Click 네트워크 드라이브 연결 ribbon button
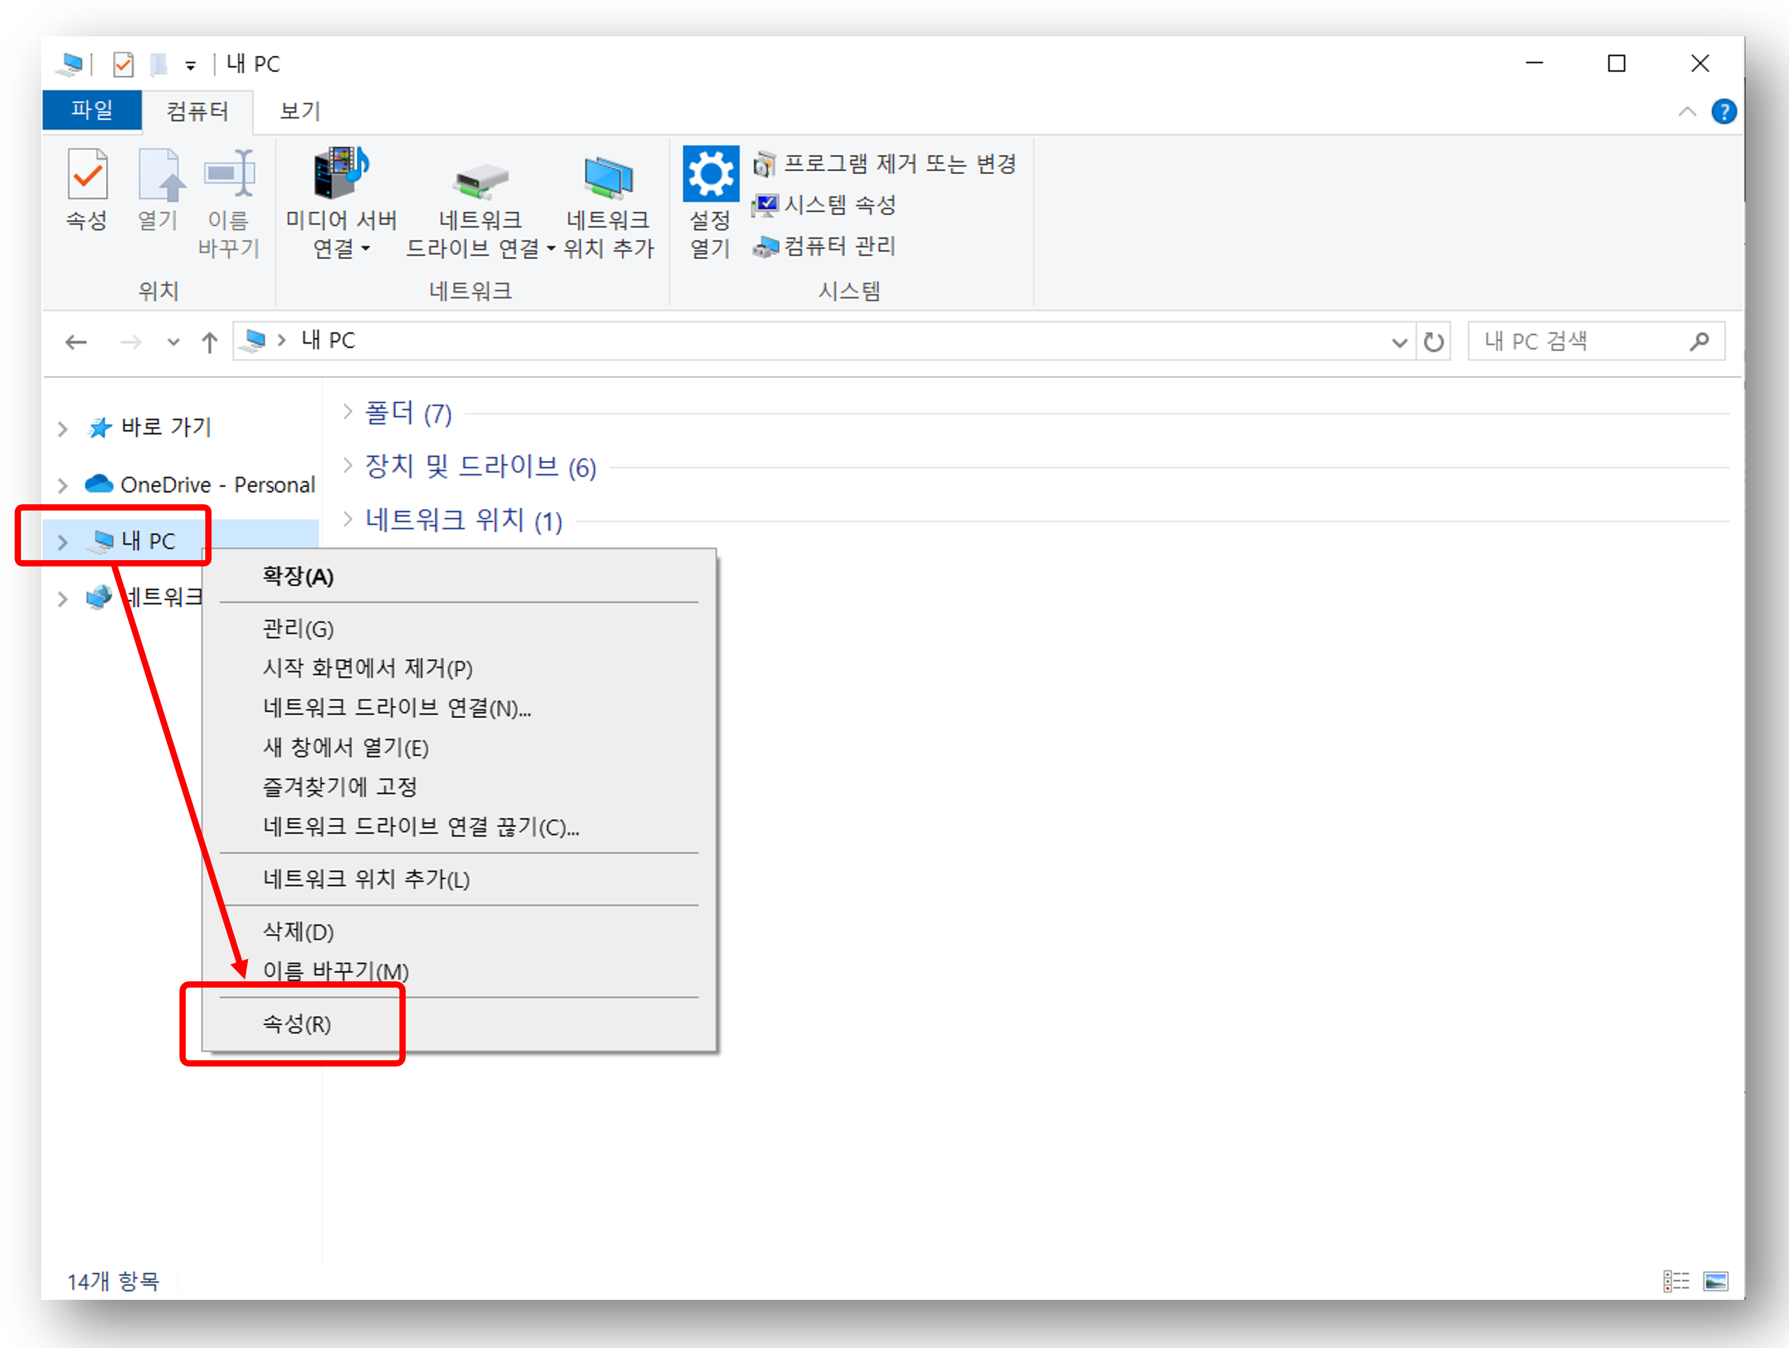 coord(480,203)
